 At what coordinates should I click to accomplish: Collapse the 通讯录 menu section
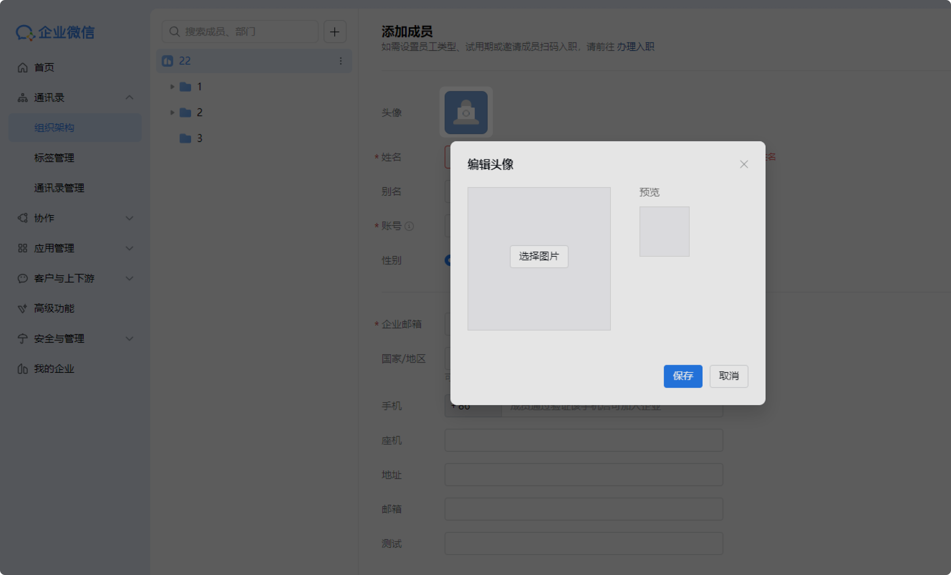pyautogui.click(x=129, y=97)
